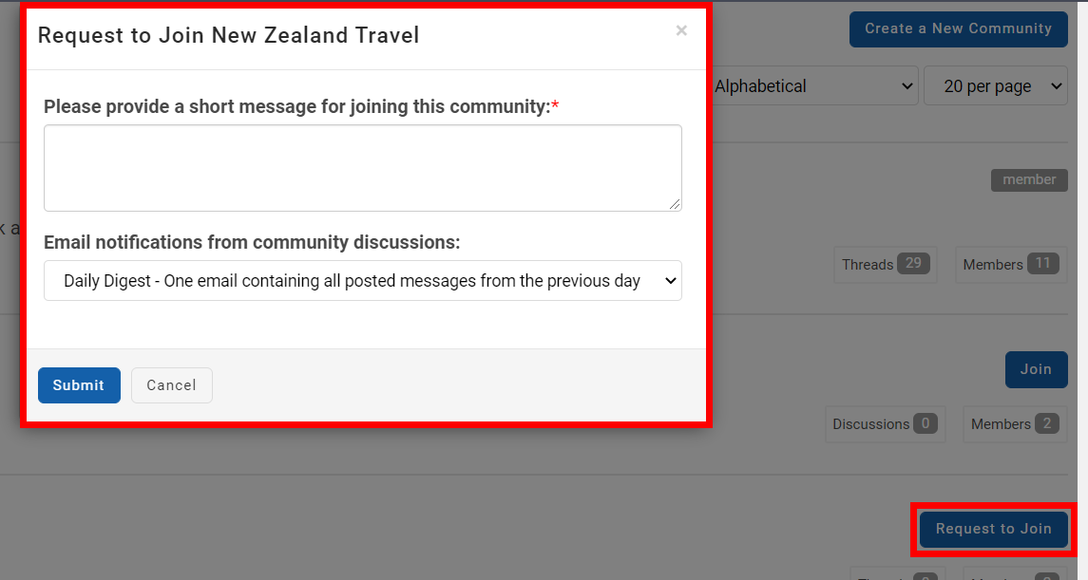Click the Email notifications label text
The height and width of the screenshot is (580, 1088).
tap(252, 243)
